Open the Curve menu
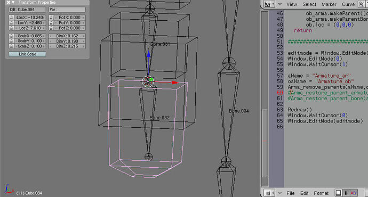This screenshot has height=197, width=368. click(348, 4)
